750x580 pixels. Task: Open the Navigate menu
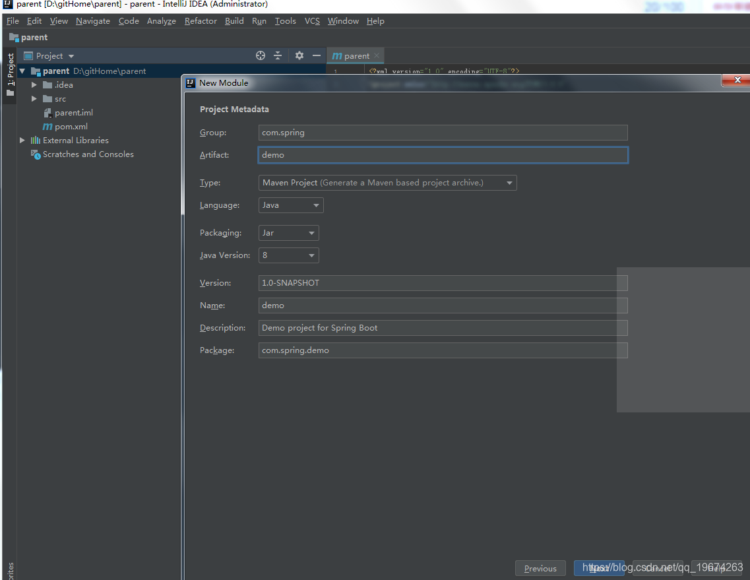pyautogui.click(x=93, y=21)
